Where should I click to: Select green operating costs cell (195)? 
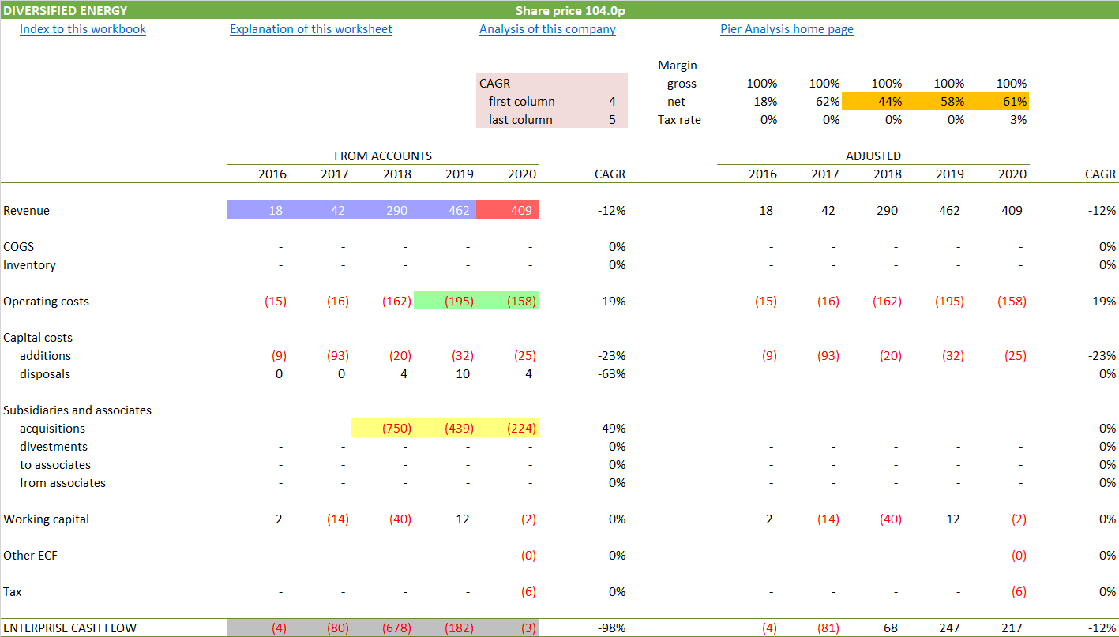coord(445,301)
